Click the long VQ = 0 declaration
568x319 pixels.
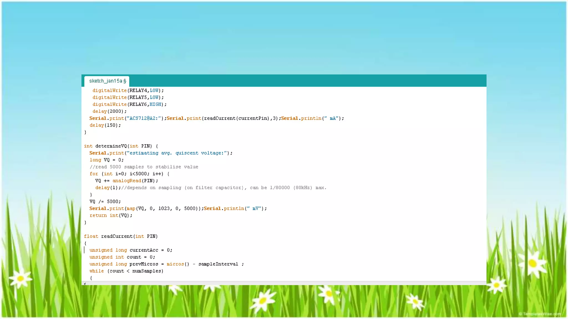106,160
